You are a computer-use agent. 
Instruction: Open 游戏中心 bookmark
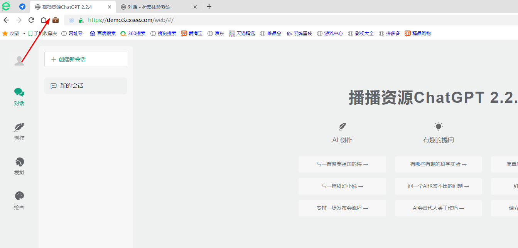pos(330,34)
